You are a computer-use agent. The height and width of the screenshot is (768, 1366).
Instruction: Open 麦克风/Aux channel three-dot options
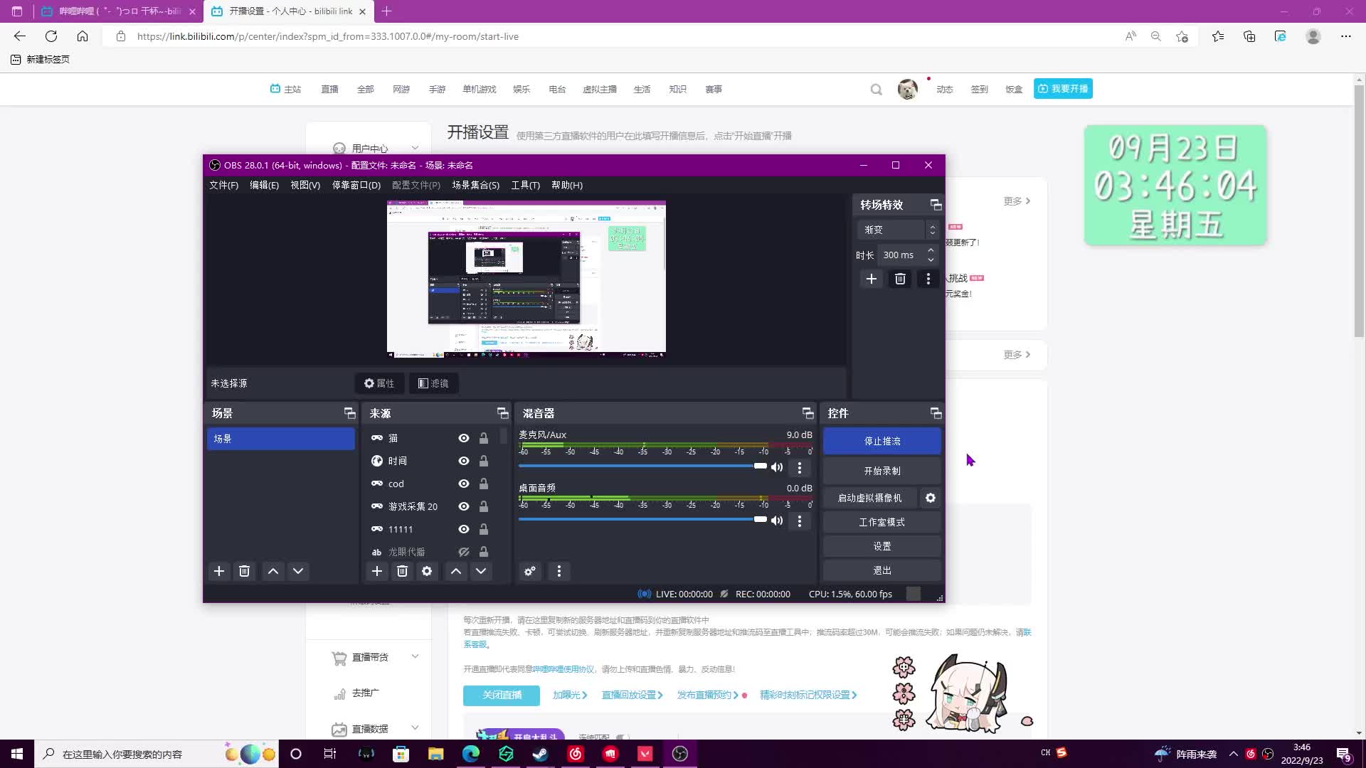click(800, 467)
